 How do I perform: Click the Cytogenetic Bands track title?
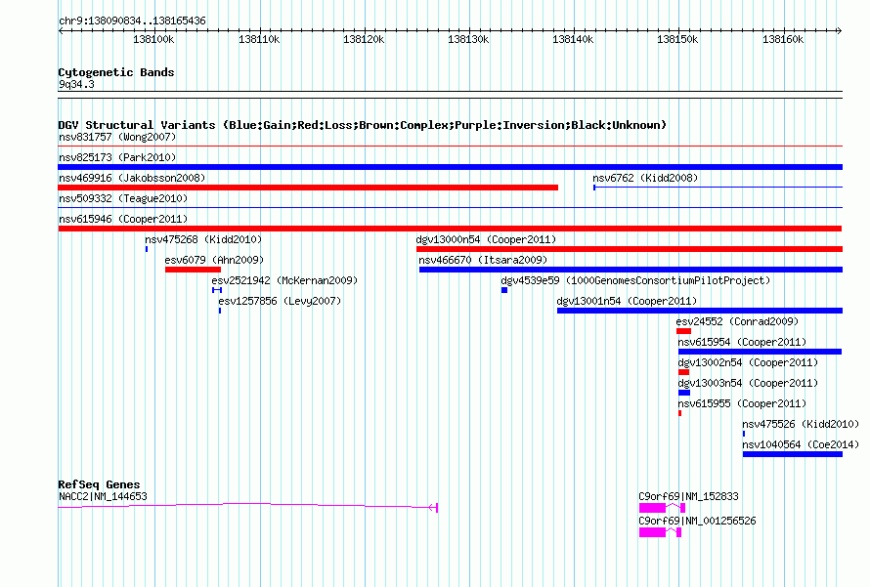pyautogui.click(x=116, y=72)
